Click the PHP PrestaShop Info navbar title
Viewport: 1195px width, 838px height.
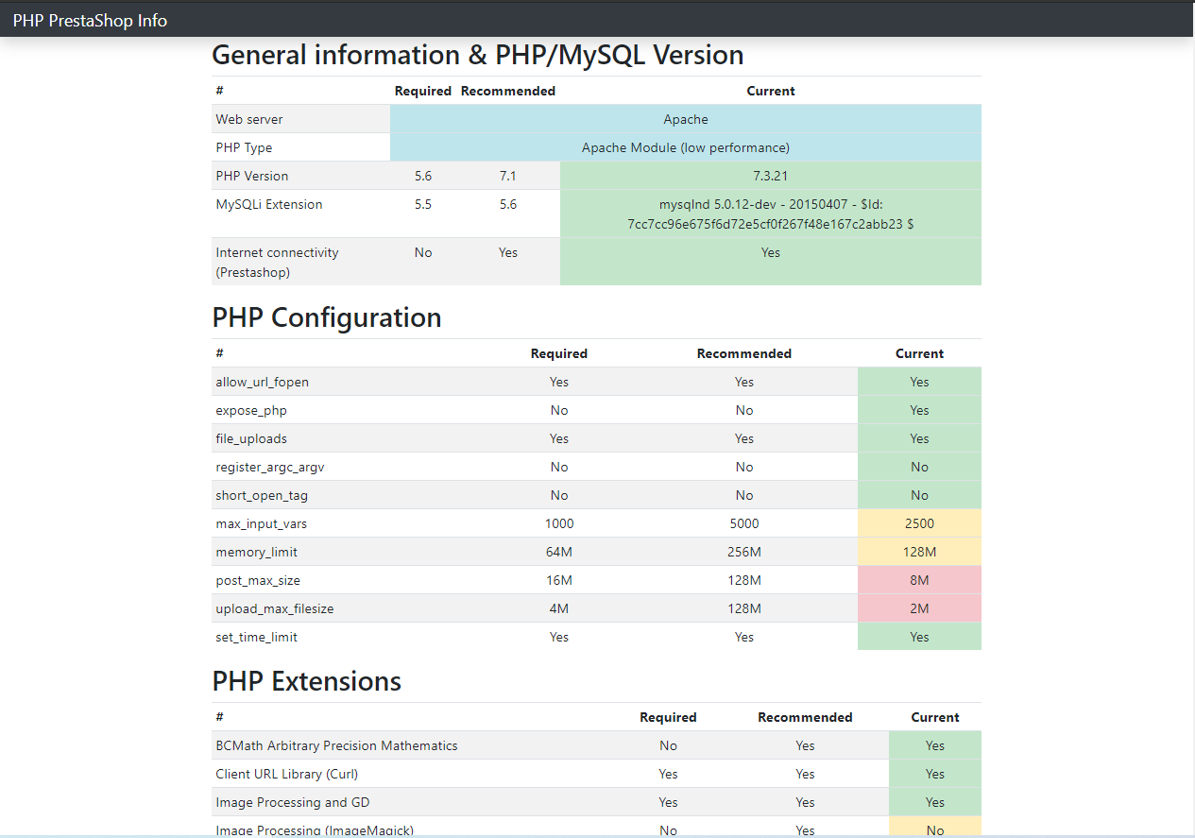coord(90,20)
